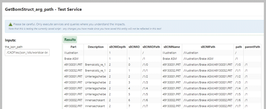266x109 pixels.
Task: Click the the_json_path input field
Action: pos(27,52)
